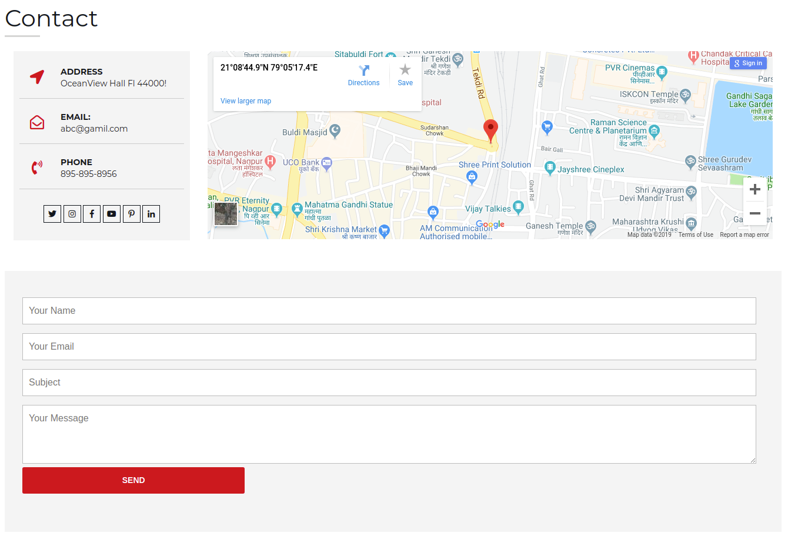Select the UCO Bank map marker
The image size is (788, 543).
327,163
